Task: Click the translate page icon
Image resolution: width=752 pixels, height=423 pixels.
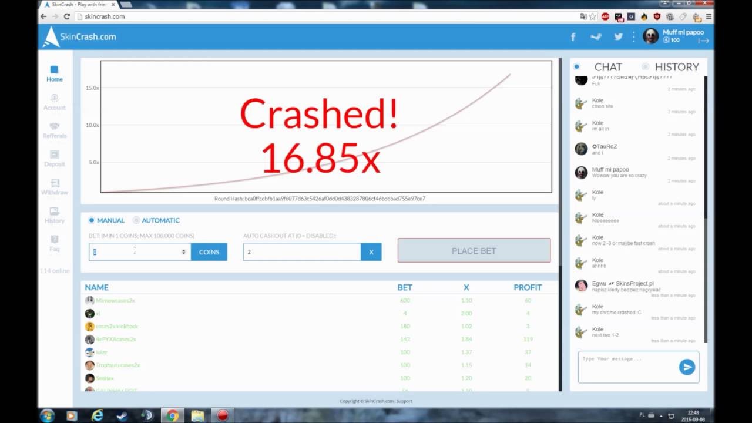Action: coord(583,16)
